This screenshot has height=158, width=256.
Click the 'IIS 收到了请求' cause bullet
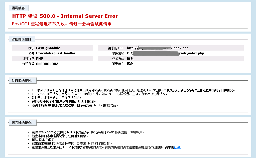point(133,90)
